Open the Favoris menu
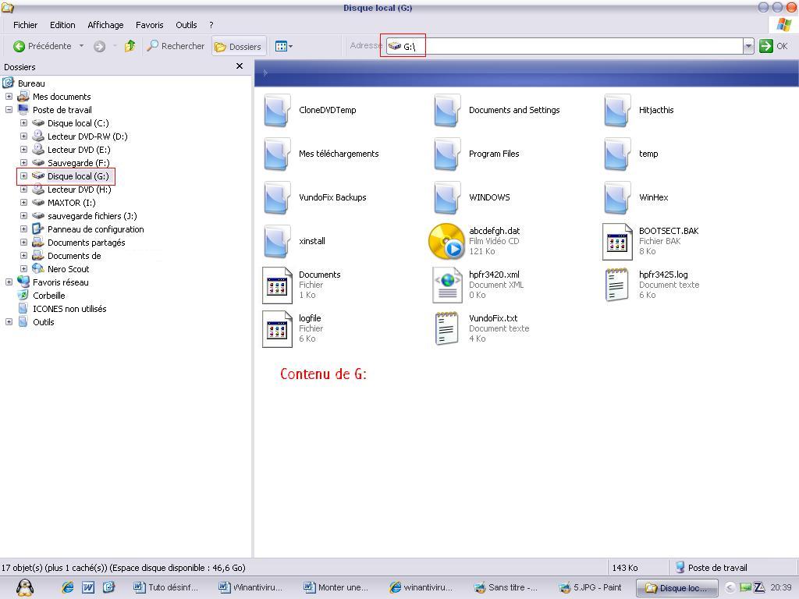This screenshot has width=799, height=599. 149,25
